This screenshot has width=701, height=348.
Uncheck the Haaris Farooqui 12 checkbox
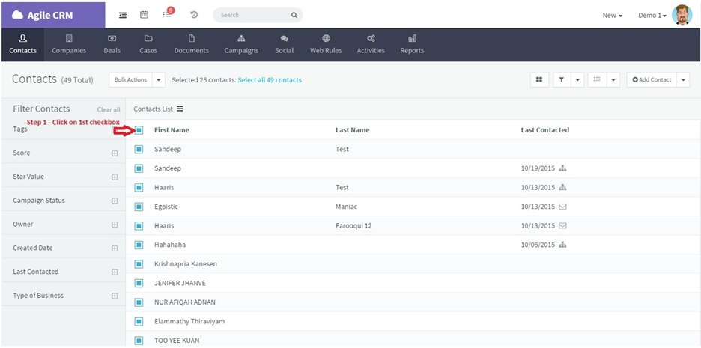tap(139, 225)
